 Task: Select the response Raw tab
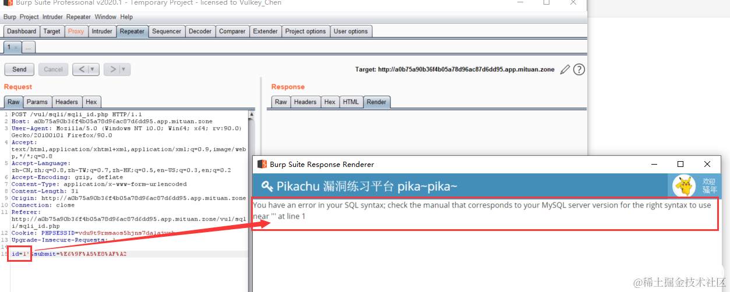pyautogui.click(x=281, y=102)
